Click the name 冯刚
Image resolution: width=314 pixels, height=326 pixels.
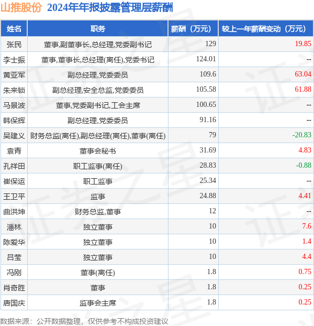tap(14, 273)
